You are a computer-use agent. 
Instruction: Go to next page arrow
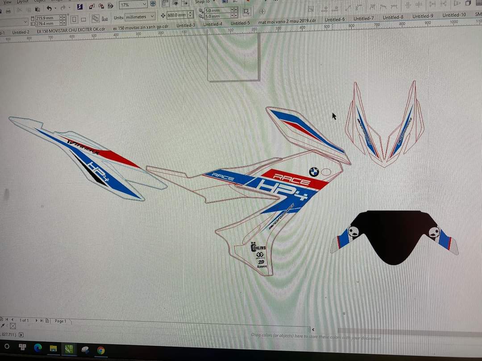(x=36, y=320)
